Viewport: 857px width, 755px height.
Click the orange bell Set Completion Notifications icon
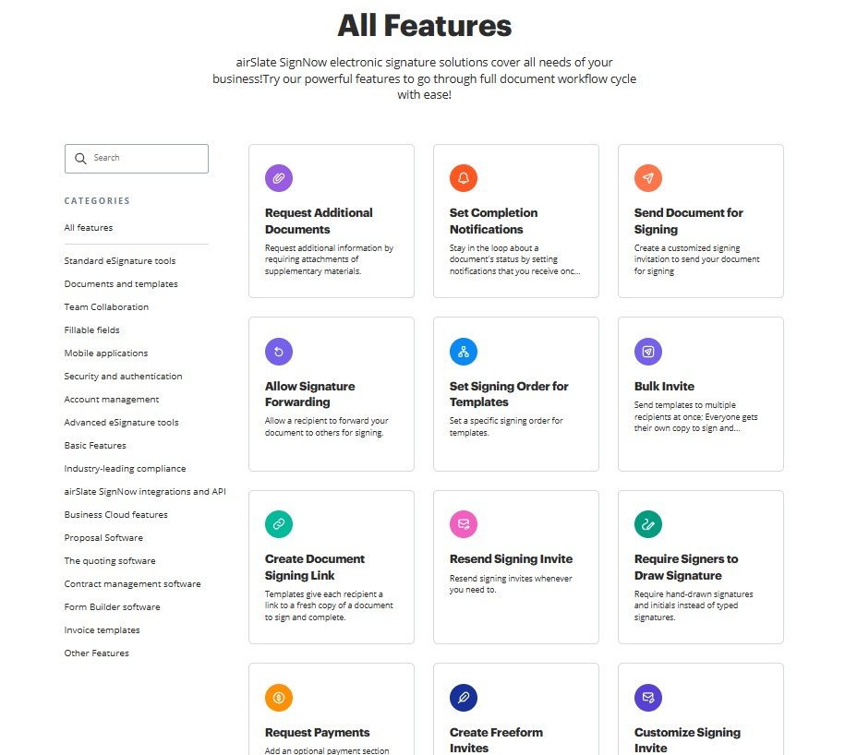tap(464, 178)
